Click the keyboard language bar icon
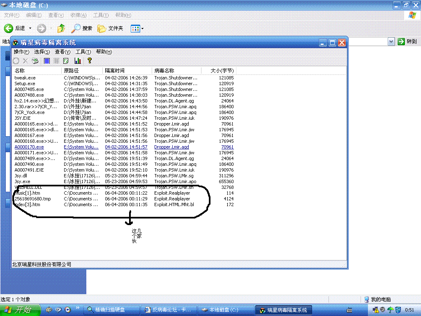This screenshot has width=421, height=316. [349, 310]
